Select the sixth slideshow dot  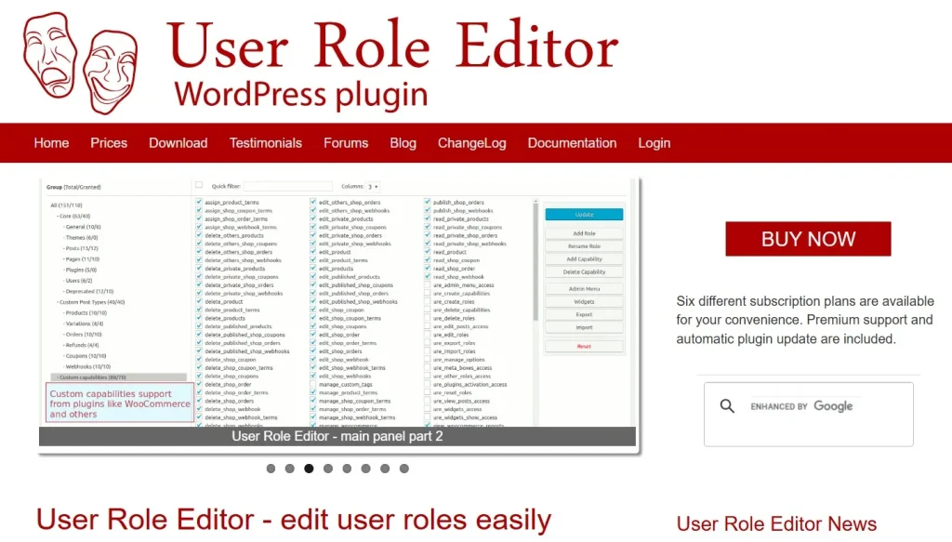(x=366, y=469)
